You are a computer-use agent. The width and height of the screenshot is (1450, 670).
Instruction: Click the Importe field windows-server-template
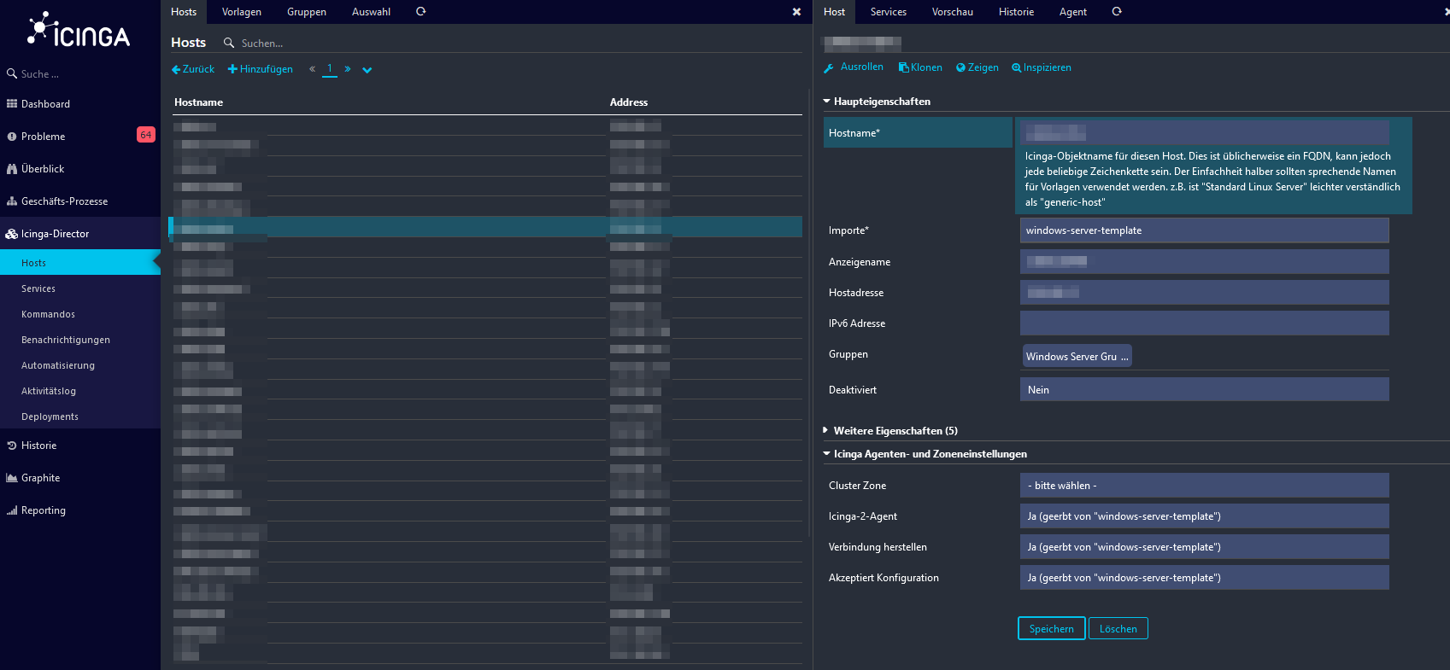(x=1204, y=230)
